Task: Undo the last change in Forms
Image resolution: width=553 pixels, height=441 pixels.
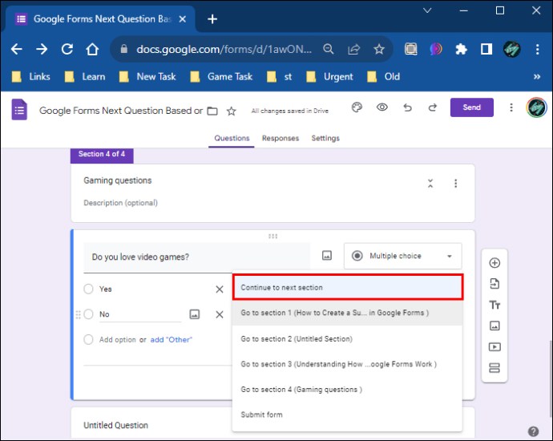Action: tap(407, 107)
